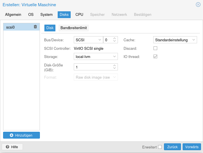Increment the SCSI device number
The width and height of the screenshot is (203, 153).
click(x=115, y=38)
